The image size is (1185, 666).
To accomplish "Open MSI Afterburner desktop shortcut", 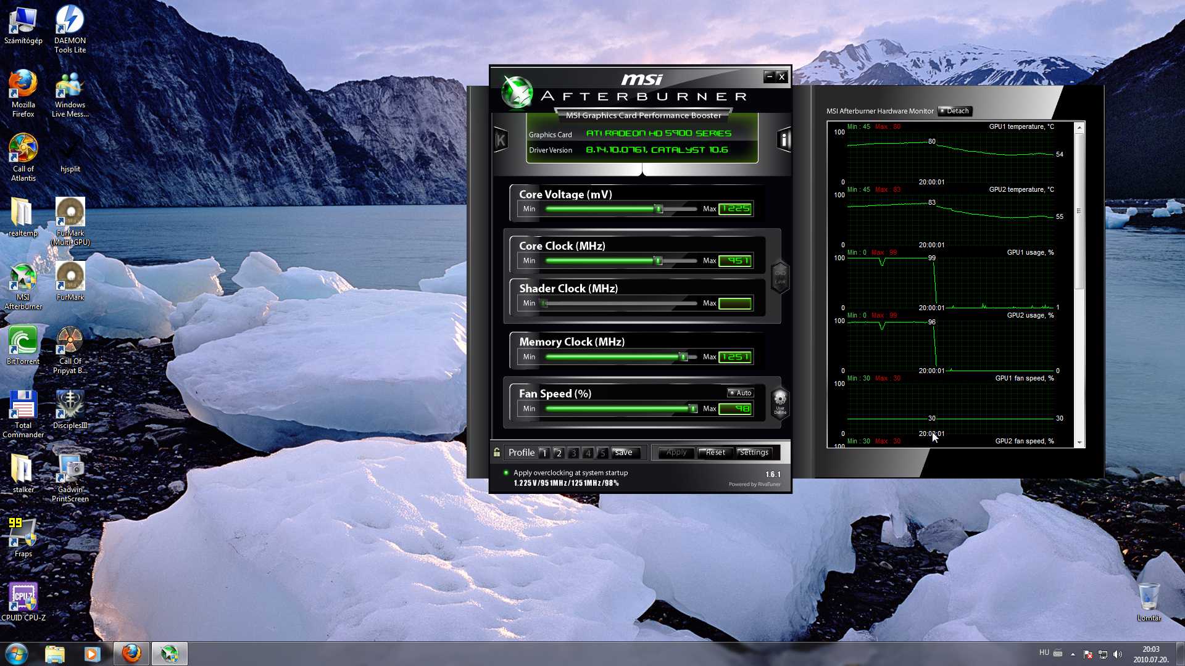I will tap(23, 286).
